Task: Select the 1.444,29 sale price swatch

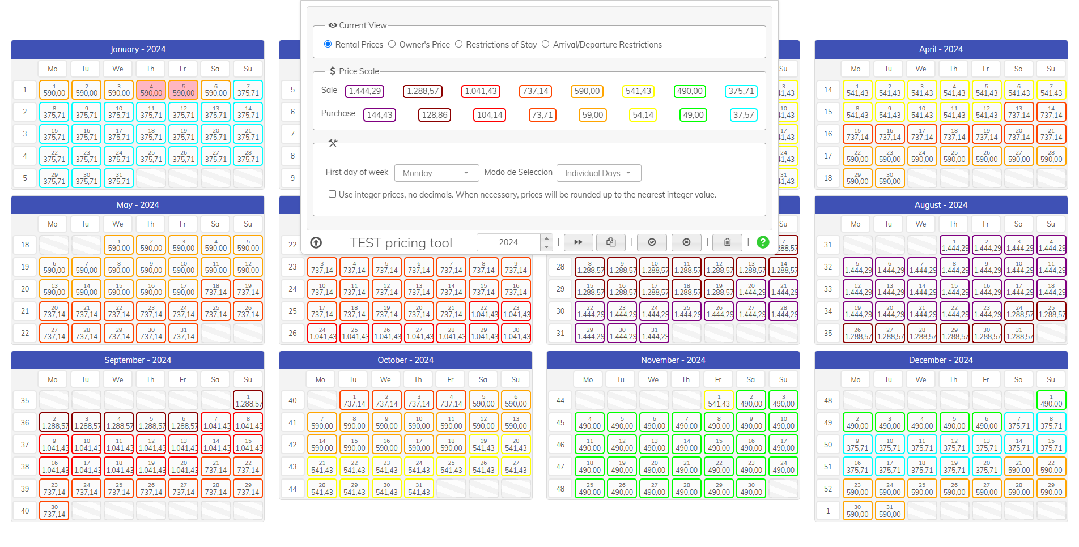Action: point(365,91)
